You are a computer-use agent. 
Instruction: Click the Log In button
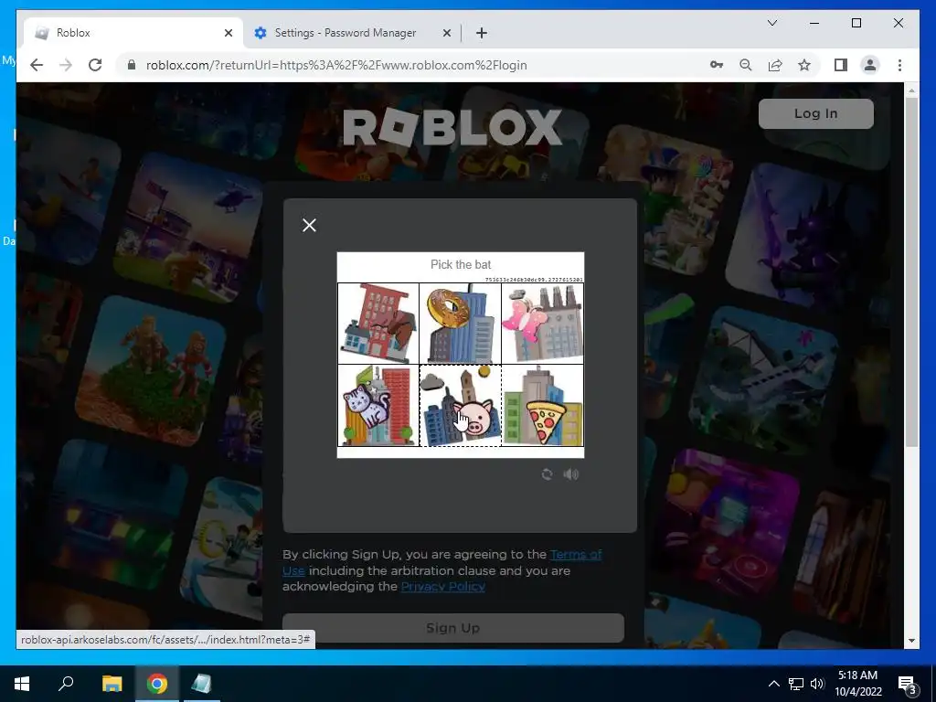coord(816,113)
